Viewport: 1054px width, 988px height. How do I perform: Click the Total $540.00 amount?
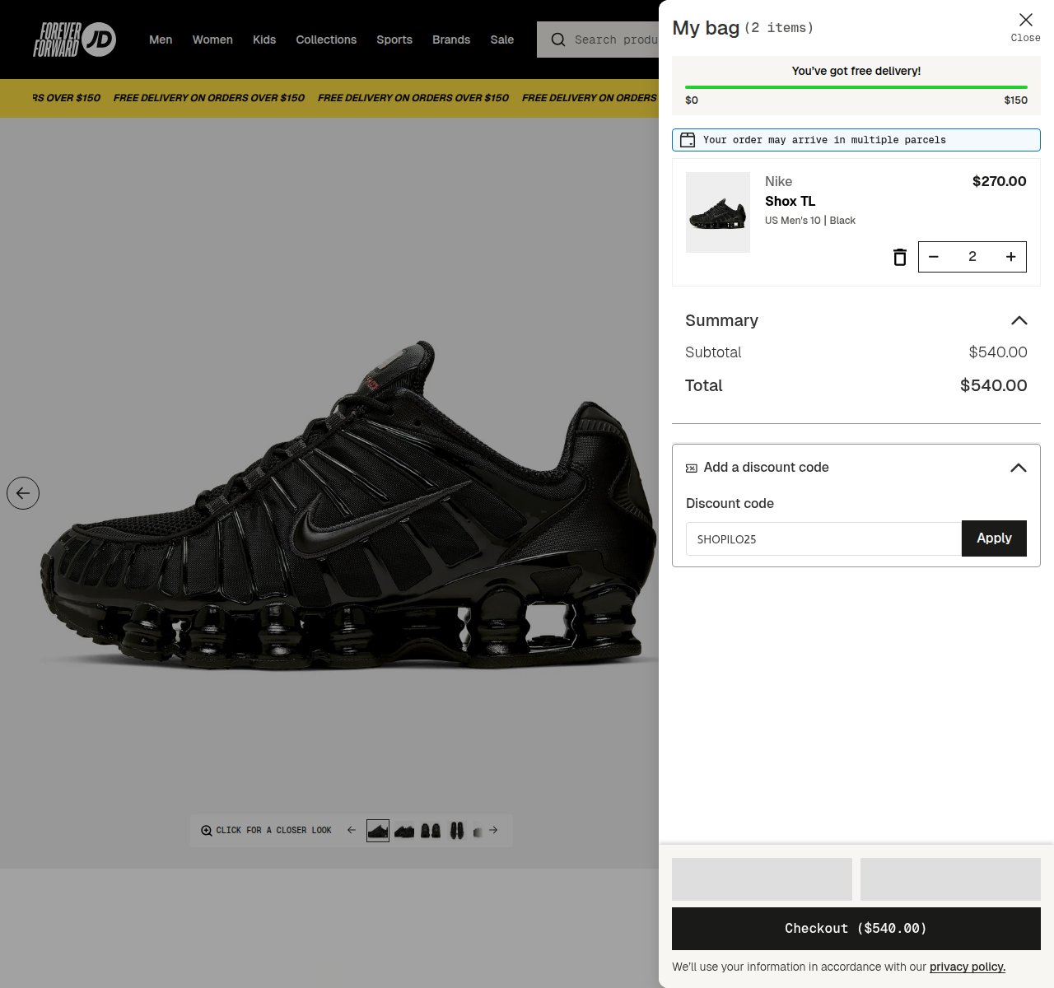coord(993,385)
